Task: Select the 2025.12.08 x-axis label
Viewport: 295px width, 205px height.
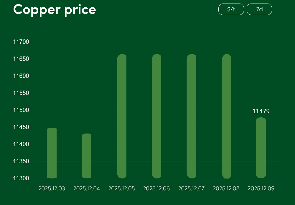Action: point(226,189)
